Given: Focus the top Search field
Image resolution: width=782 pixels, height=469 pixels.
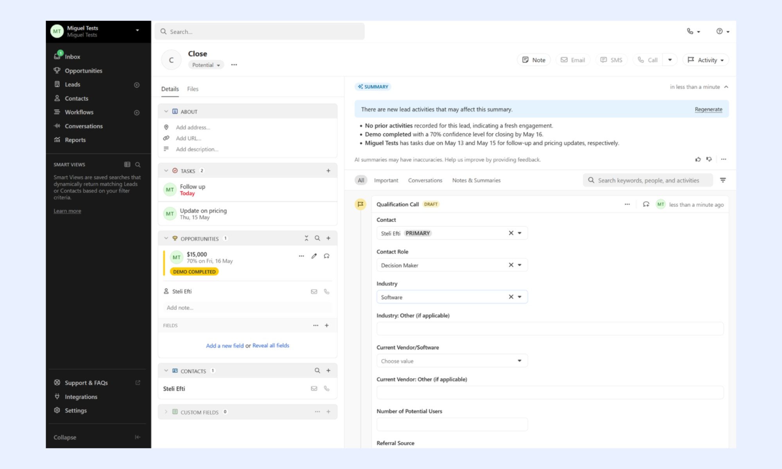Looking at the screenshot, I should [260, 32].
